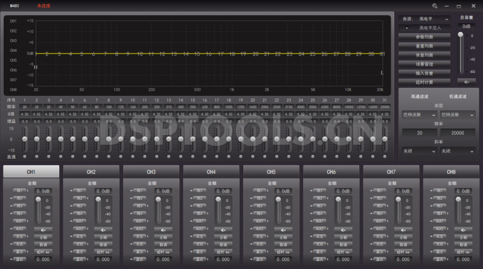The width and height of the screenshot is (483, 269).
Task: Toggle the 高电平混入 mix-in option
Action: (x=424, y=28)
